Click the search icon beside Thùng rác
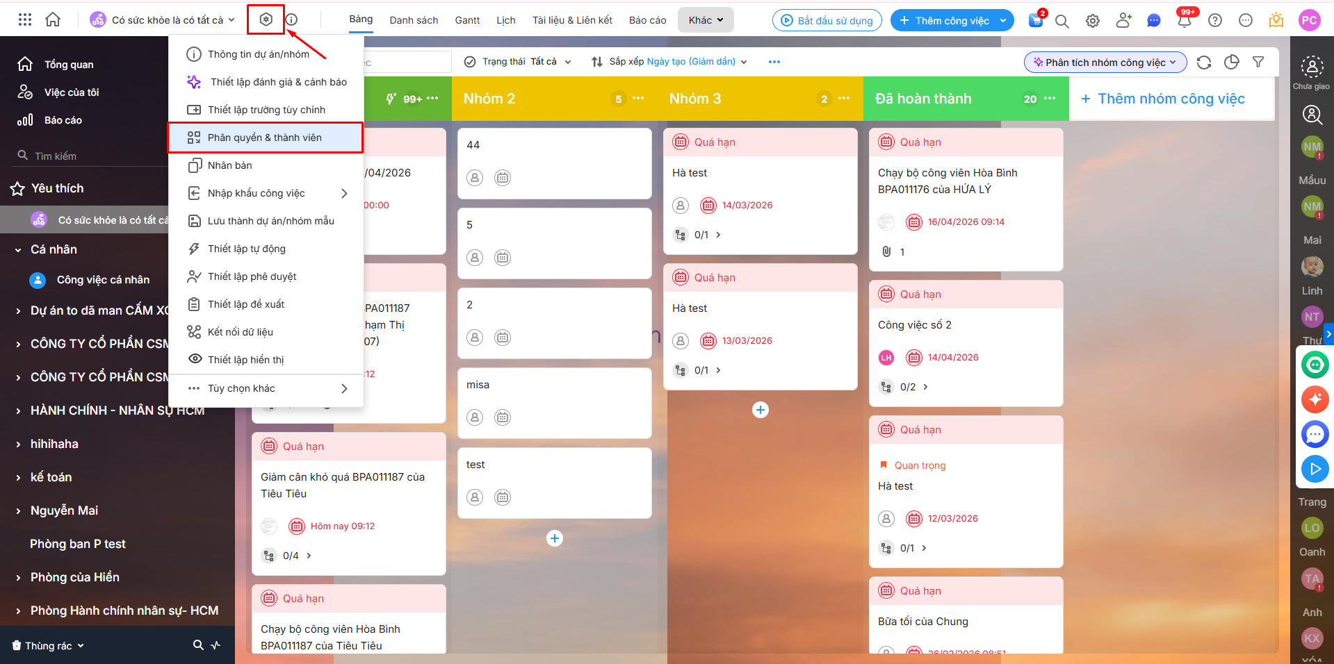The width and height of the screenshot is (1334, 664). 198,645
